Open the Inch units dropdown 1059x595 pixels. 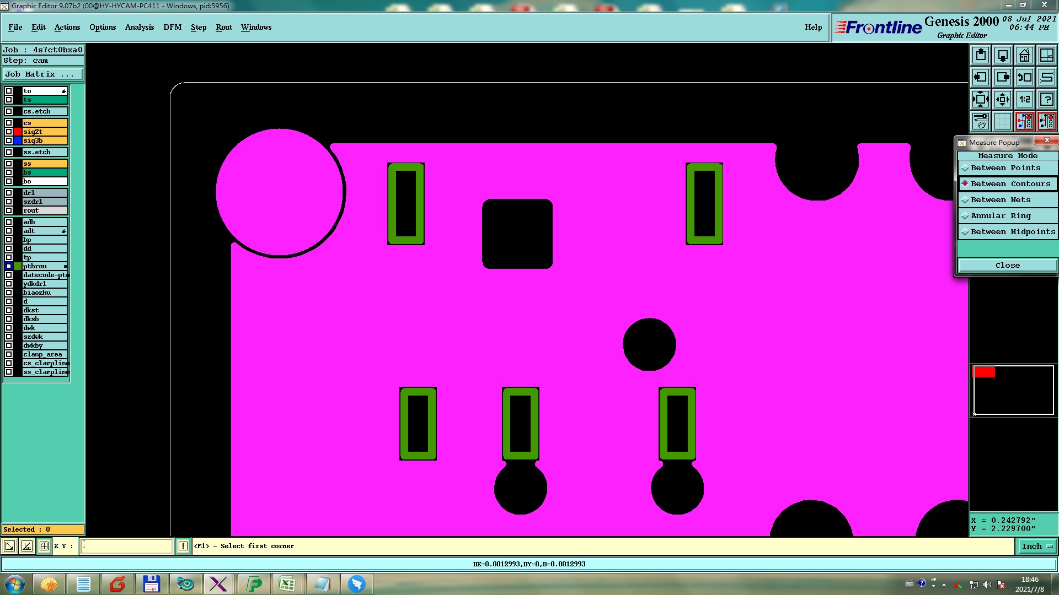1037,546
